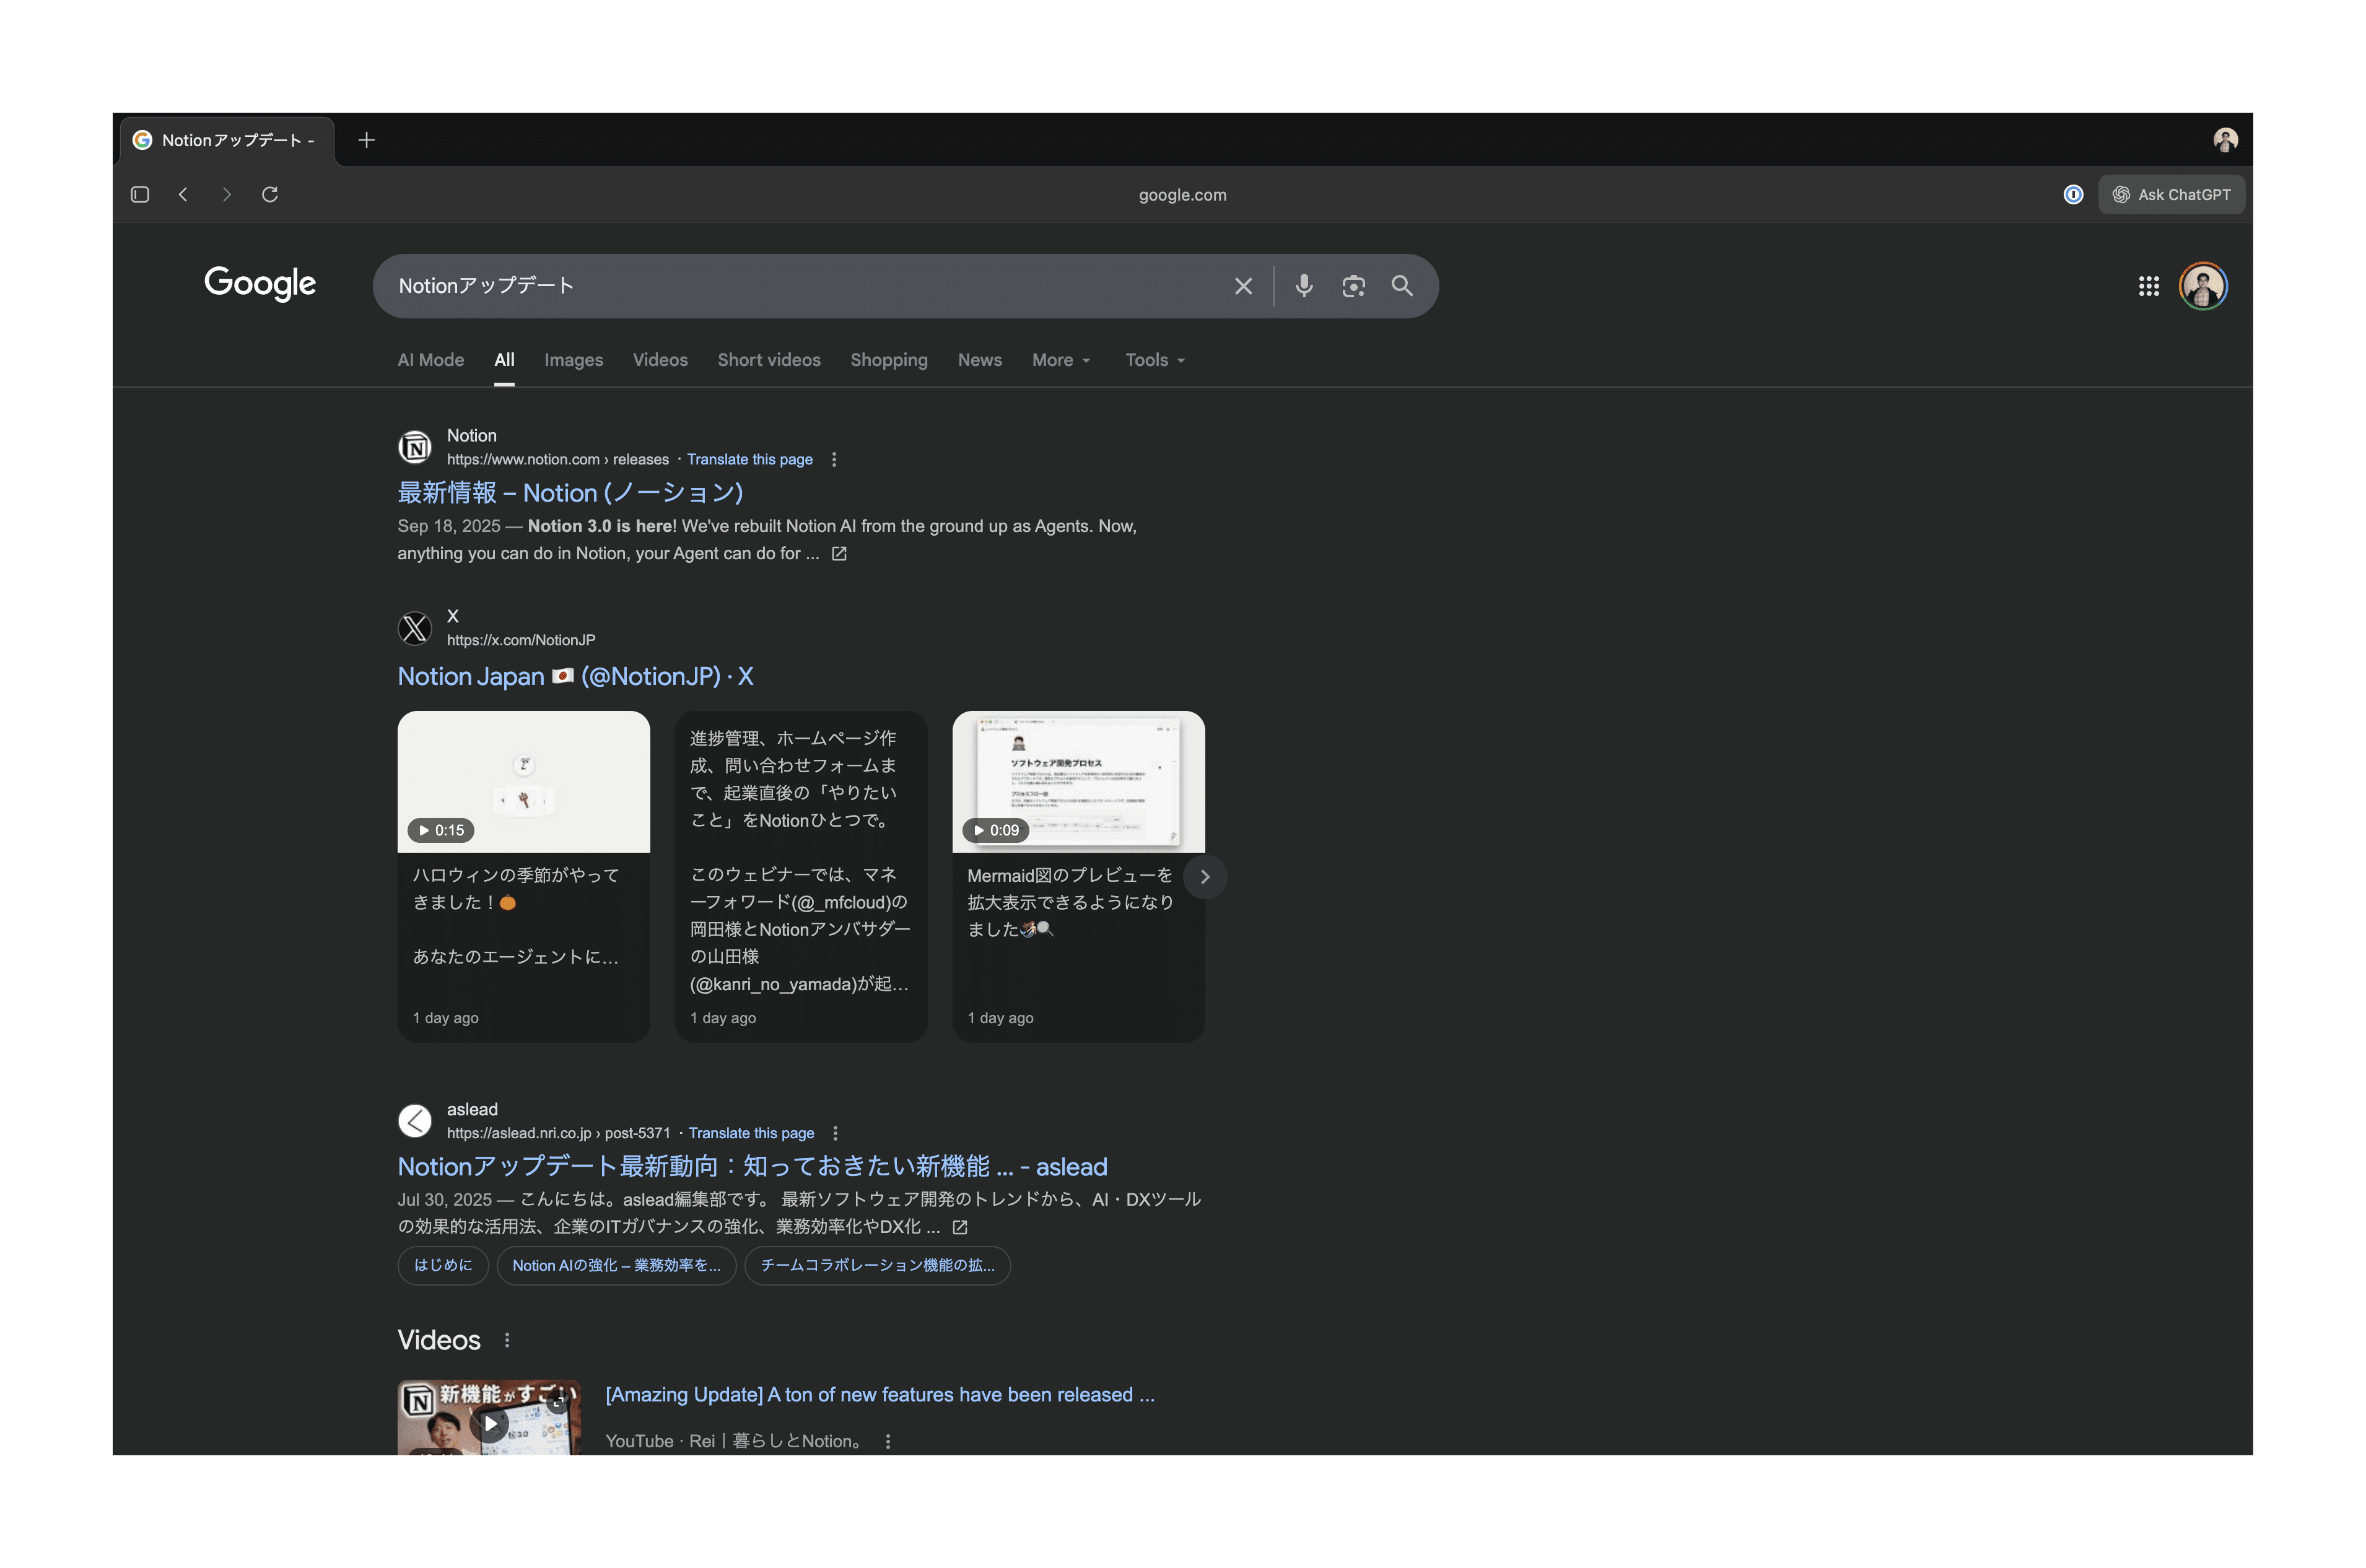Click inside the Google search field

pyautogui.click(x=800, y=286)
